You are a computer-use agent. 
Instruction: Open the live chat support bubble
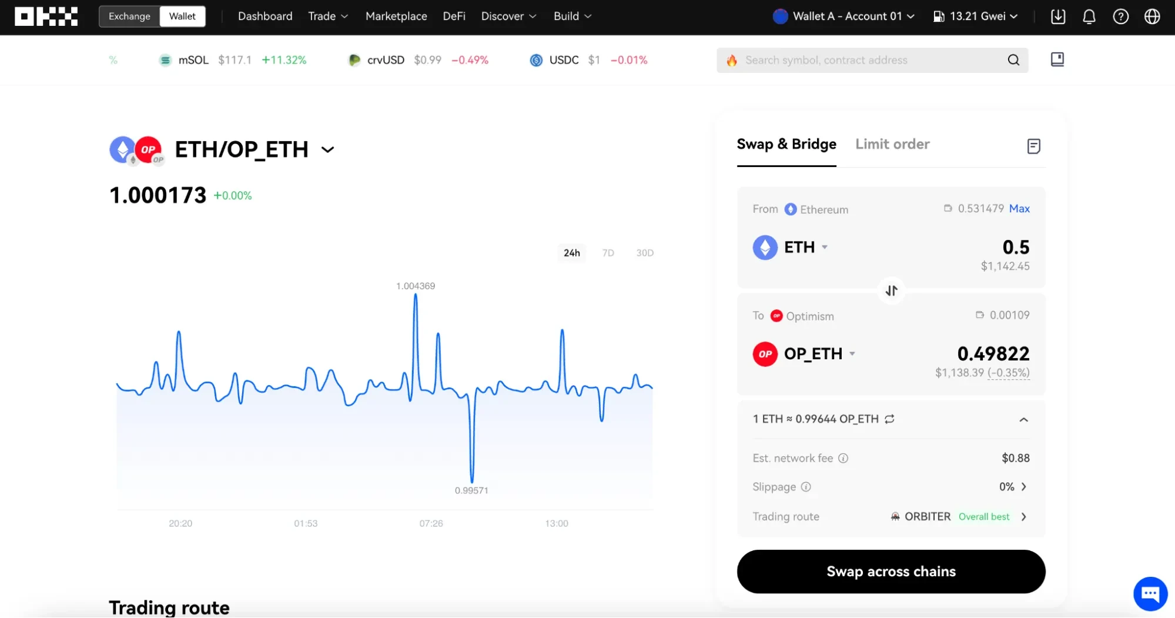[x=1150, y=594]
